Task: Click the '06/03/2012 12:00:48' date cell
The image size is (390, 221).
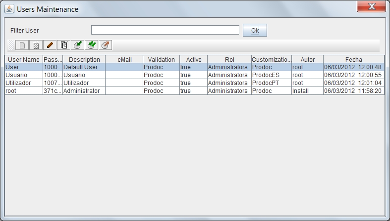Action: (354, 67)
